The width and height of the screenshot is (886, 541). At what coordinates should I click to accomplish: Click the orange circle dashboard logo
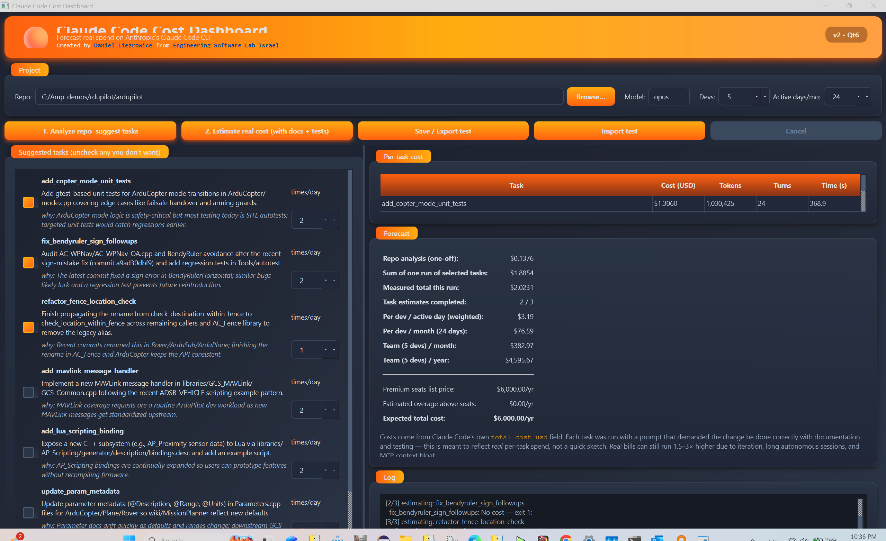[x=36, y=38]
